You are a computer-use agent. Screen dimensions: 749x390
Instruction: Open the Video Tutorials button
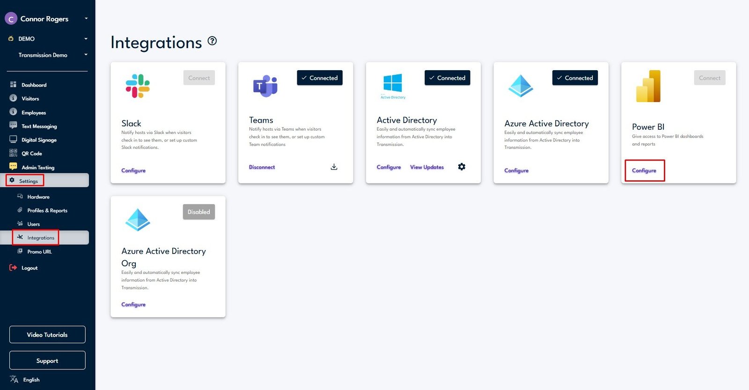pyautogui.click(x=47, y=334)
